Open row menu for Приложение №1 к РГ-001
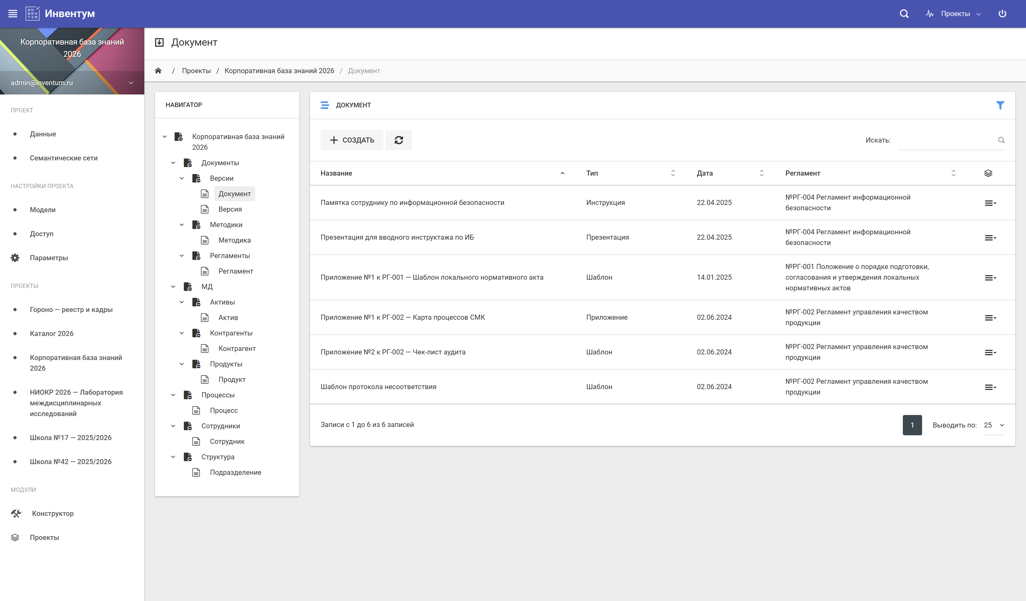The width and height of the screenshot is (1026, 601). point(990,278)
